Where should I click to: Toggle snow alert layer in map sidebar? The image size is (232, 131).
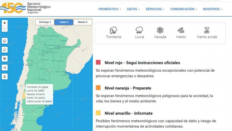tap(5, 58)
